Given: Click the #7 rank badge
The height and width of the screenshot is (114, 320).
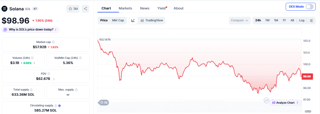Looking at the screenshot, I should tap(35, 9).
